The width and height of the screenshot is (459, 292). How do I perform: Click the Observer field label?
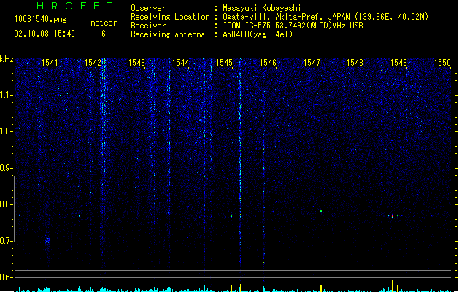[148, 8]
